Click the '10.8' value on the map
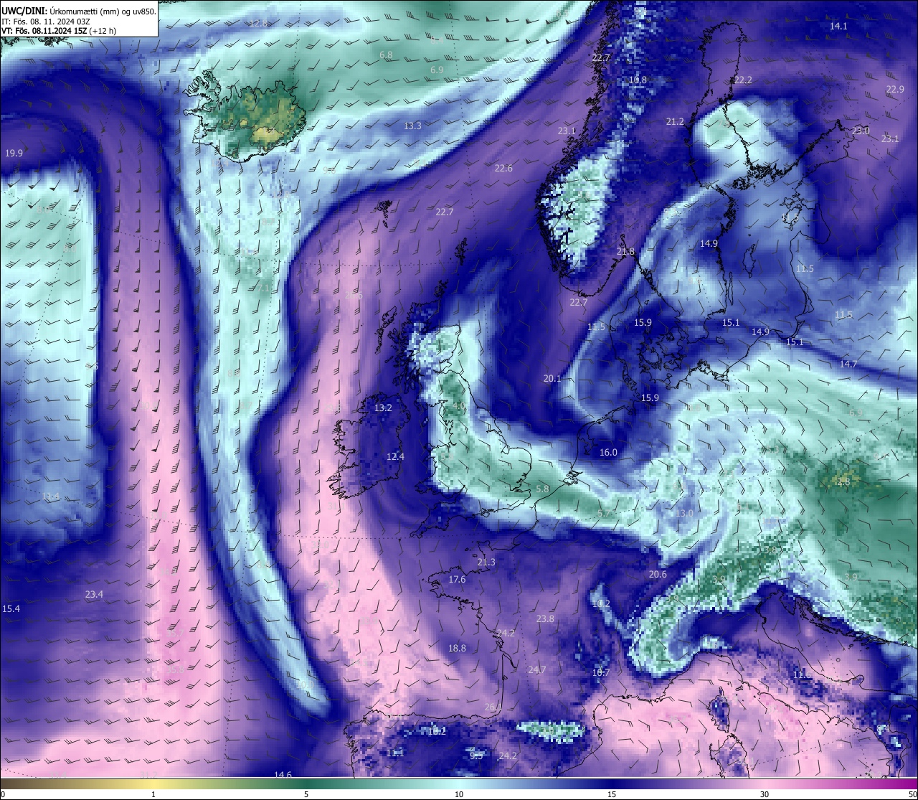The height and width of the screenshot is (800, 918). tap(638, 80)
